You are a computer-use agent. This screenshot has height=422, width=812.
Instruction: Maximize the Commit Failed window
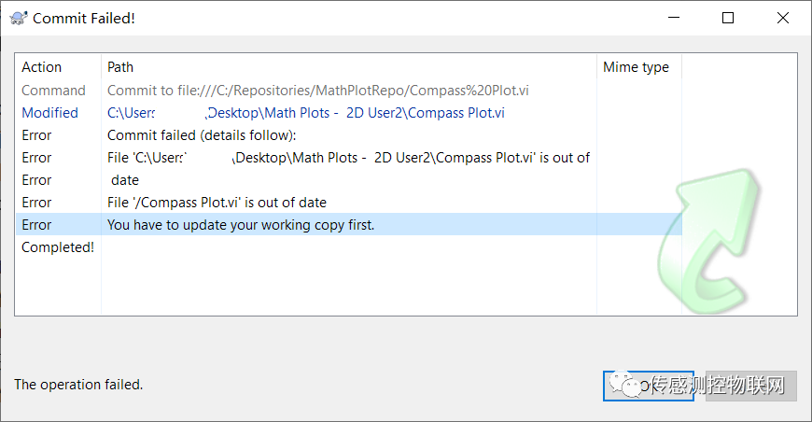(728, 18)
